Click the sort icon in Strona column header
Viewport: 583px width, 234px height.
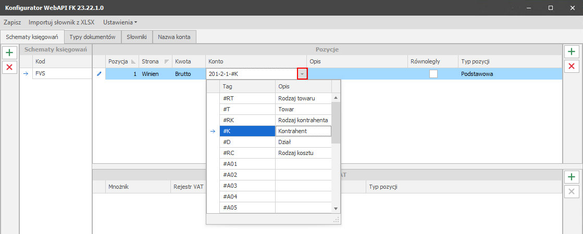click(167, 62)
